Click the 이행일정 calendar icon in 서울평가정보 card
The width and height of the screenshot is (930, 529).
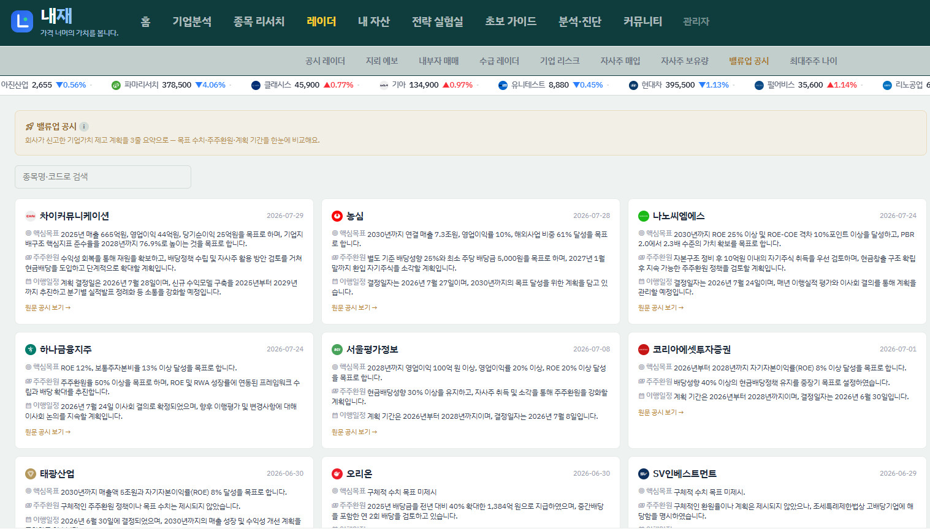335,415
